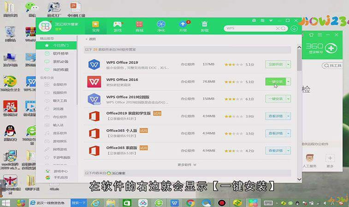Open the Windows Start button
The image size is (349, 207).
pyautogui.click(x=6, y=203)
